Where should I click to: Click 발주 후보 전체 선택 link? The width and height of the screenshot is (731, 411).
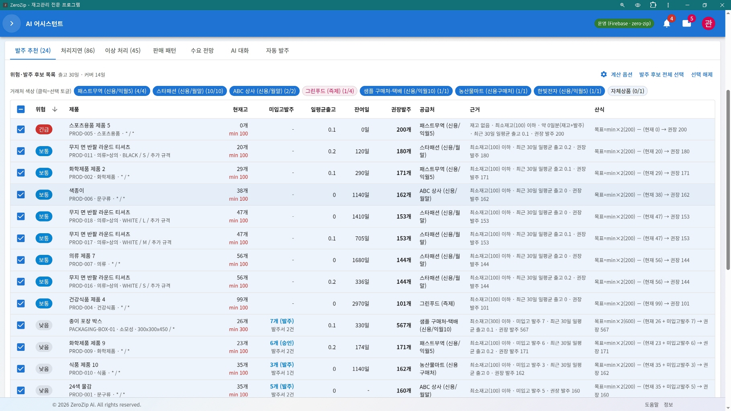tap(661, 74)
